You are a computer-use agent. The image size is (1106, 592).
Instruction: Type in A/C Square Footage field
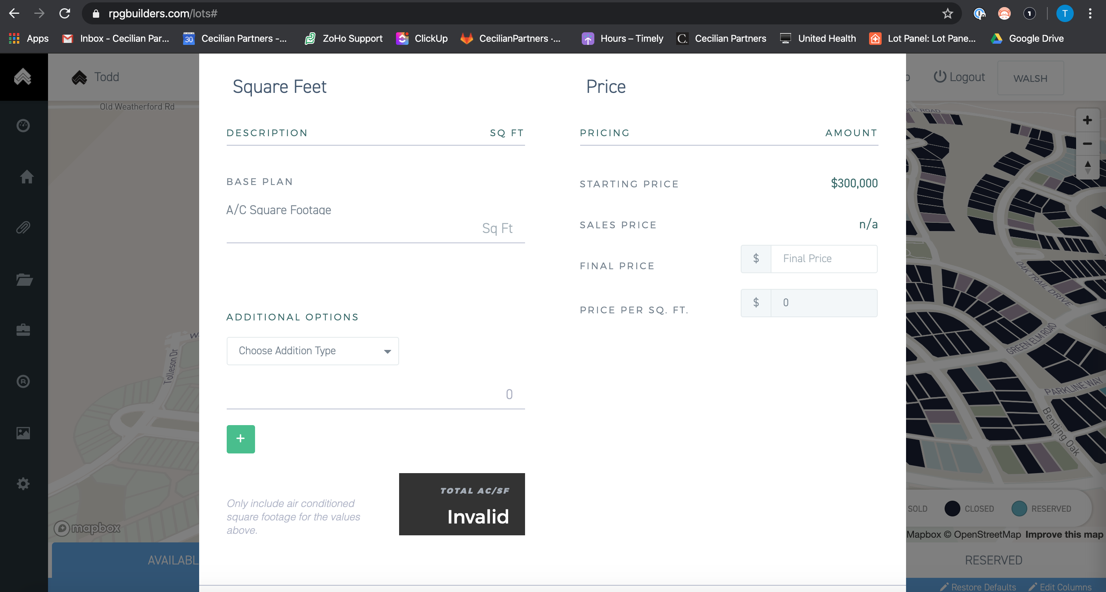tap(375, 228)
